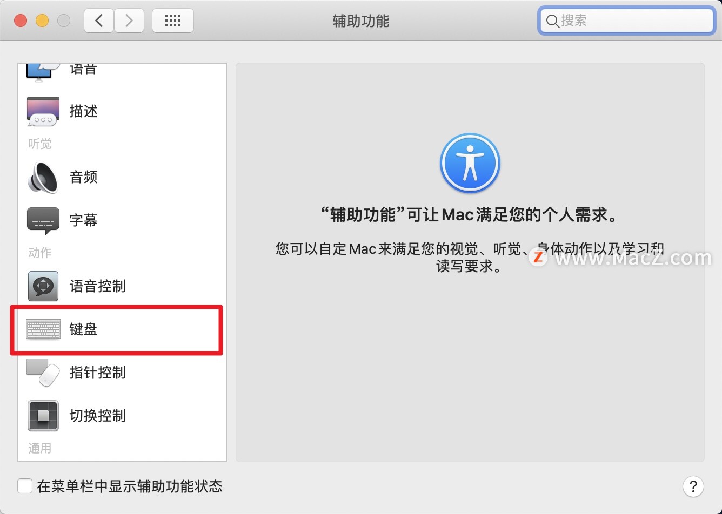Click the 辅助功能 window title

(x=361, y=21)
